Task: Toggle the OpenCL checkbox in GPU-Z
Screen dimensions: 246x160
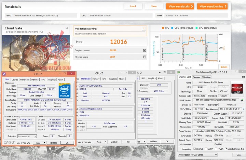Action: pyautogui.click(x=194, y=149)
